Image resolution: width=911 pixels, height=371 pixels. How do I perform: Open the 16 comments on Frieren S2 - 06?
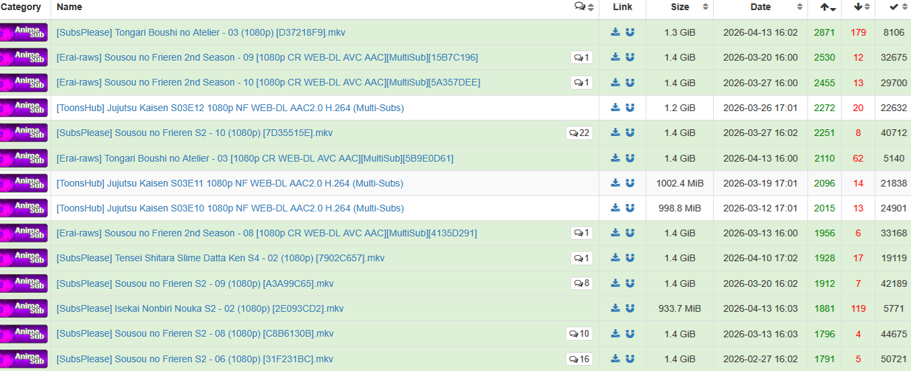[579, 359]
